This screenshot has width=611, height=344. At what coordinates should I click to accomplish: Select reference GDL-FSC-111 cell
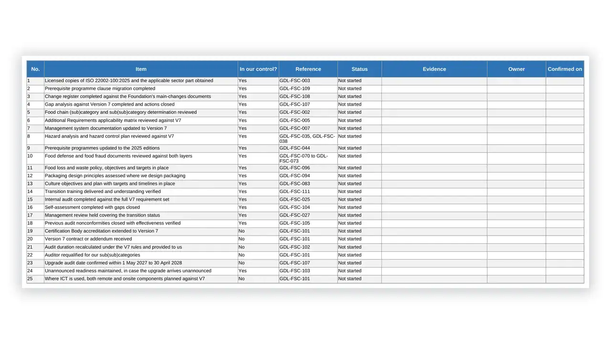click(x=308, y=192)
